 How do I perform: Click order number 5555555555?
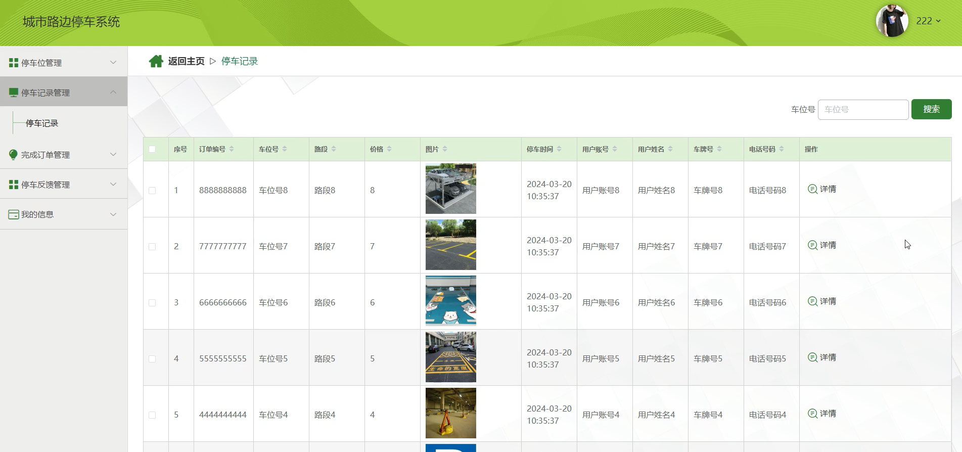tap(223, 359)
